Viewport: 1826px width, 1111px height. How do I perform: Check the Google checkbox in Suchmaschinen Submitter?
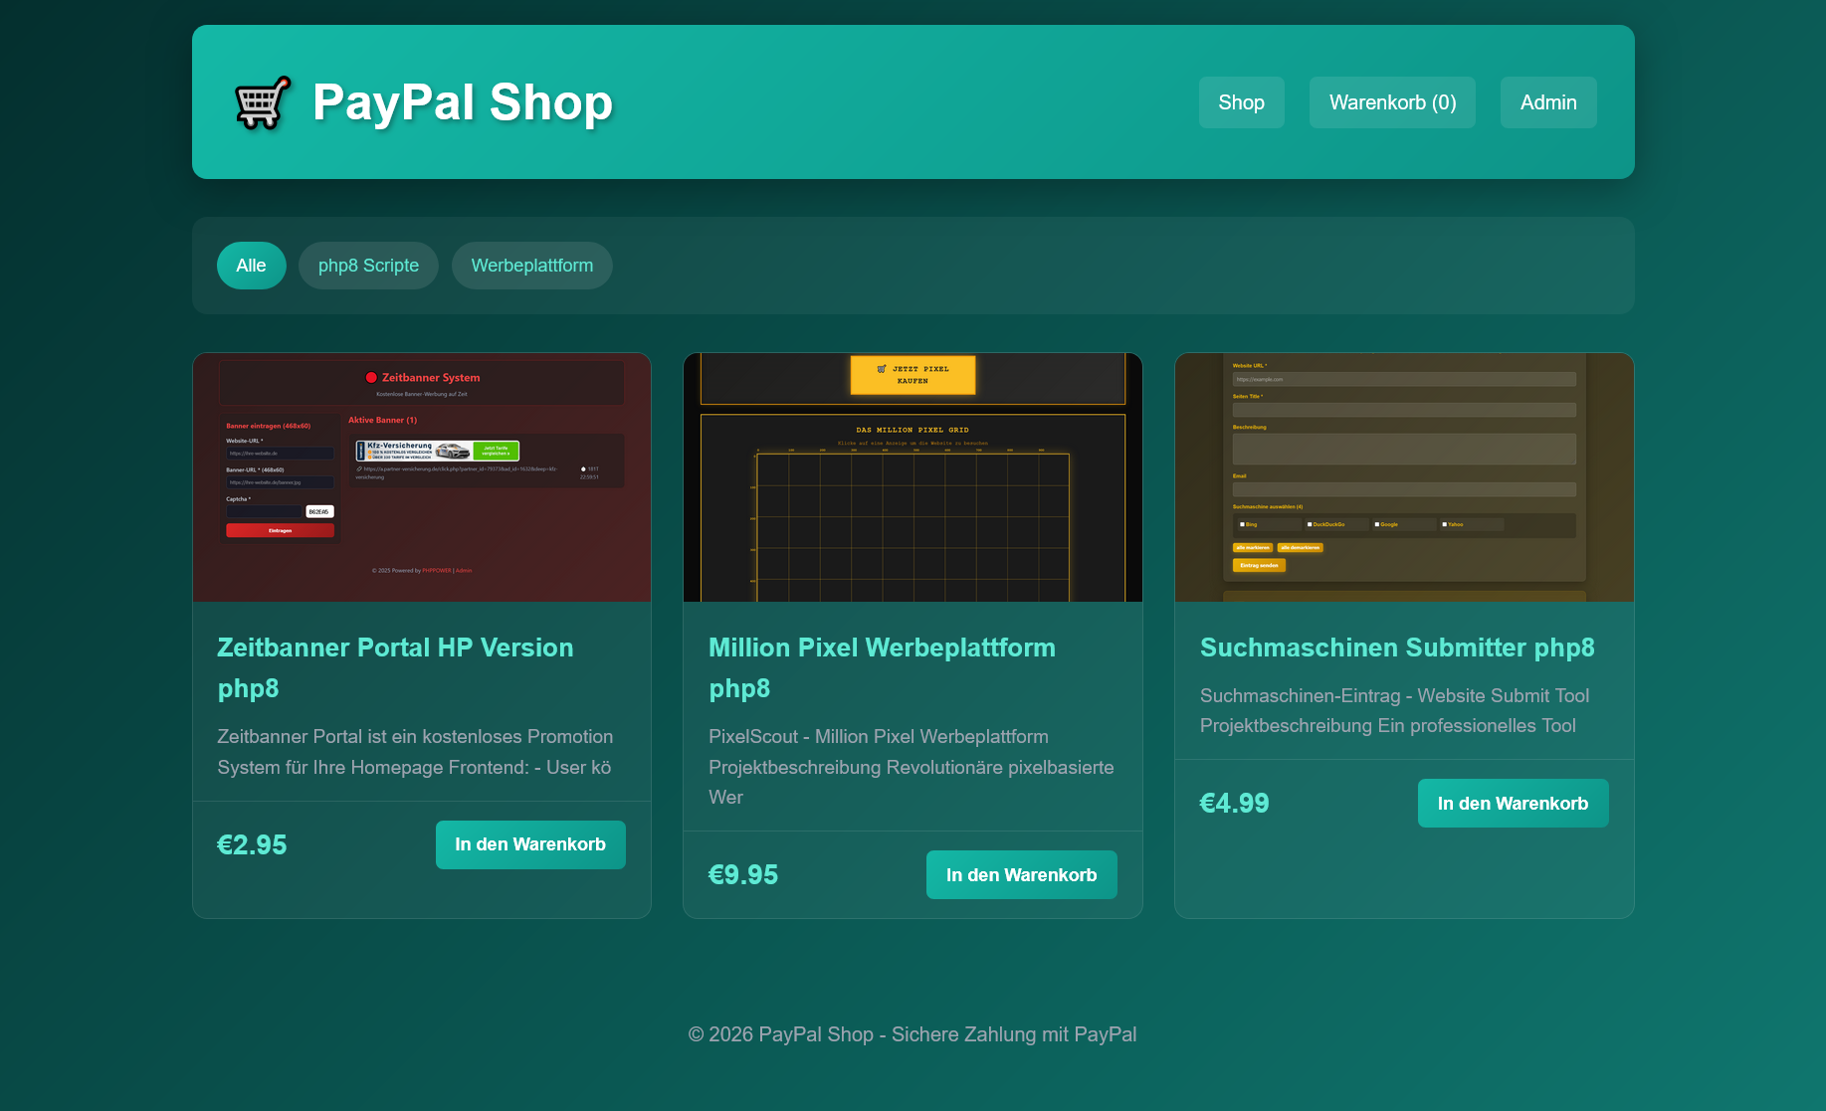coord(1377,525)
